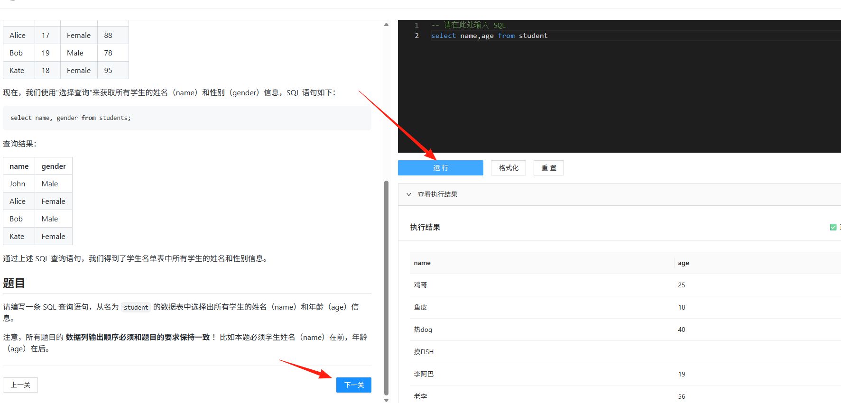Select the 鸡哥 row in the results
The width and height of the screenshot is (841, 403).
point(625,285)
